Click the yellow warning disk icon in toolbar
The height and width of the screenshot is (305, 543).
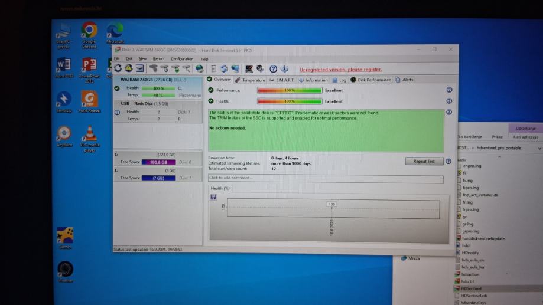pyautogui.click(x=129, y=68)
